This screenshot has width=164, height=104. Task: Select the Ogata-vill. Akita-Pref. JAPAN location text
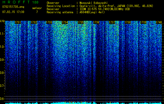coord(116,6)
